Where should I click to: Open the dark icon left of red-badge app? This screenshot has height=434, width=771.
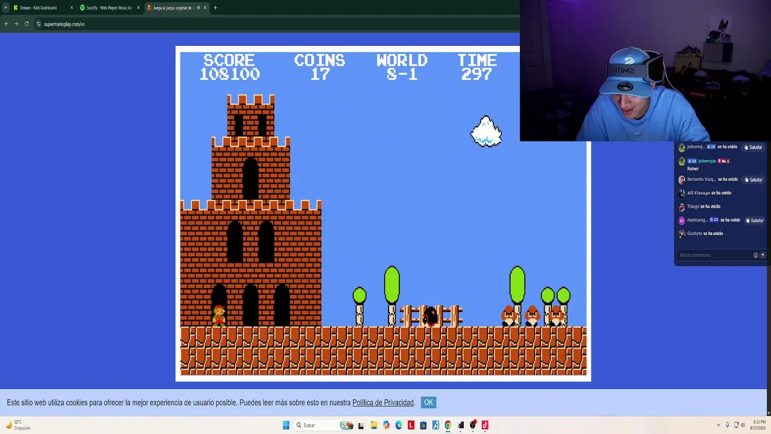coord(461,425)
